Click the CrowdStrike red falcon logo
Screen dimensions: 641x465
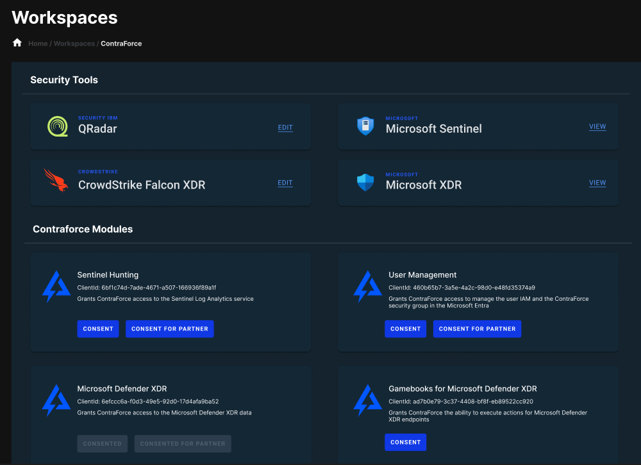click(x=55, y=181)
